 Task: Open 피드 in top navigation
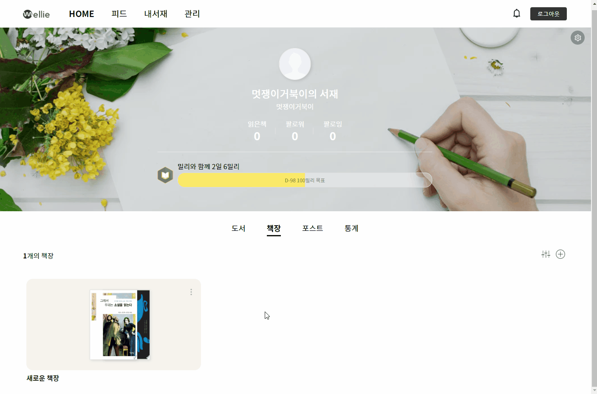[x=119, y=14]
